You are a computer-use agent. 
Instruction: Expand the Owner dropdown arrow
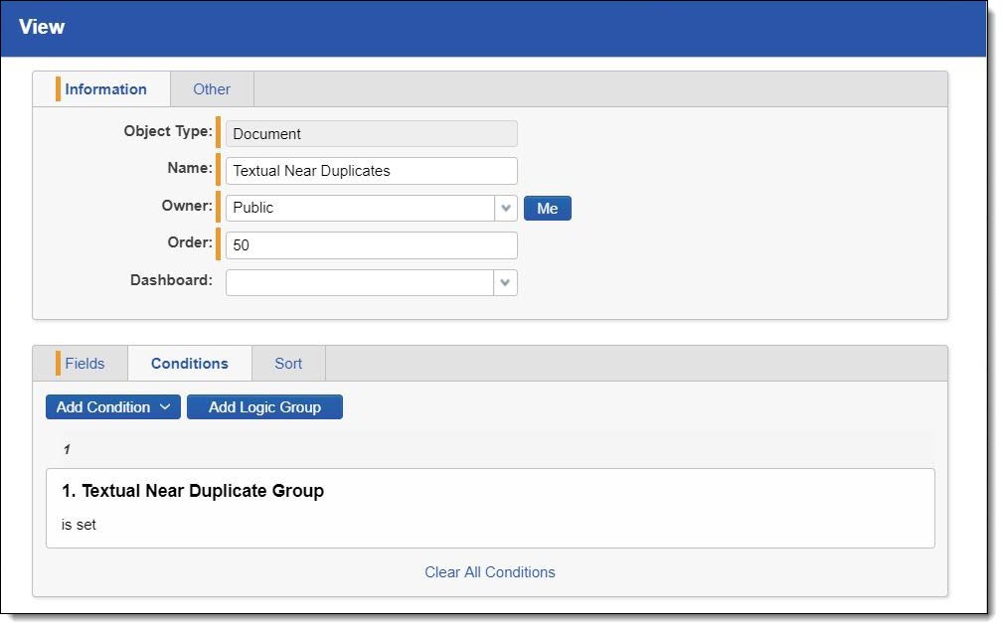[506, 209]
